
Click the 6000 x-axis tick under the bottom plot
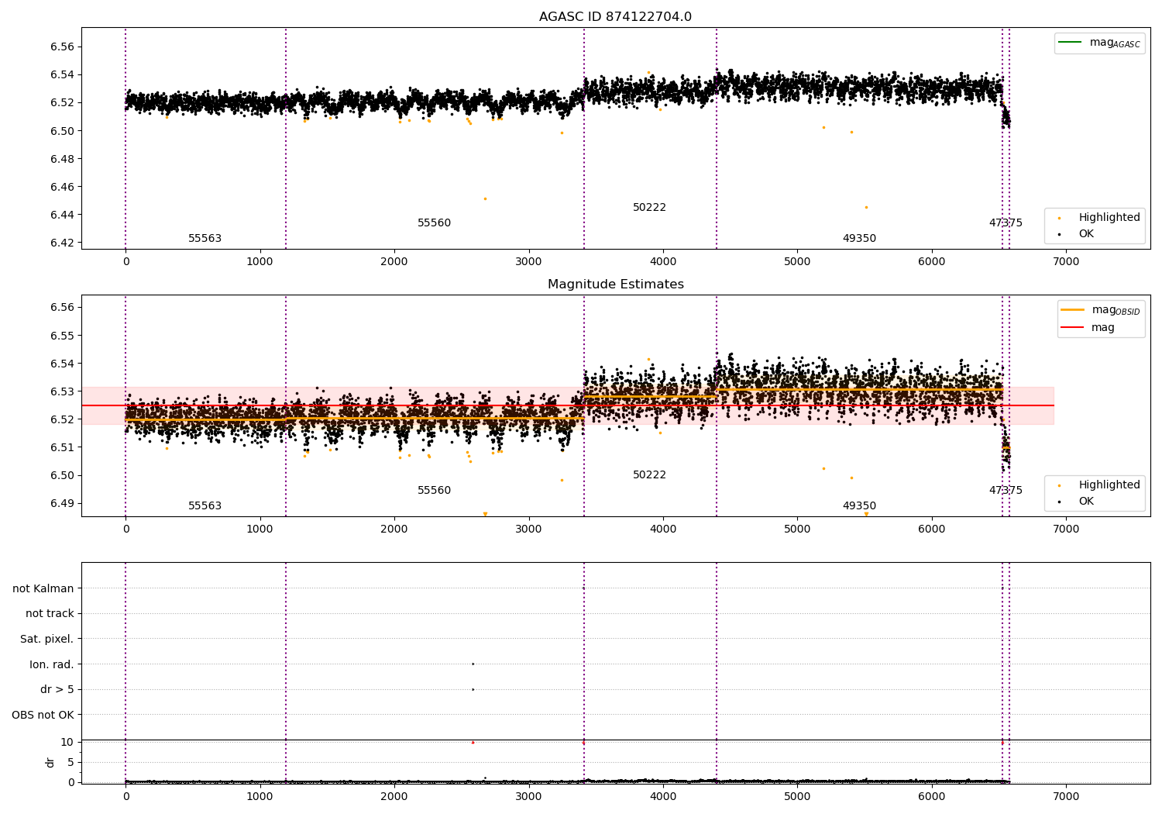(931, 797)
